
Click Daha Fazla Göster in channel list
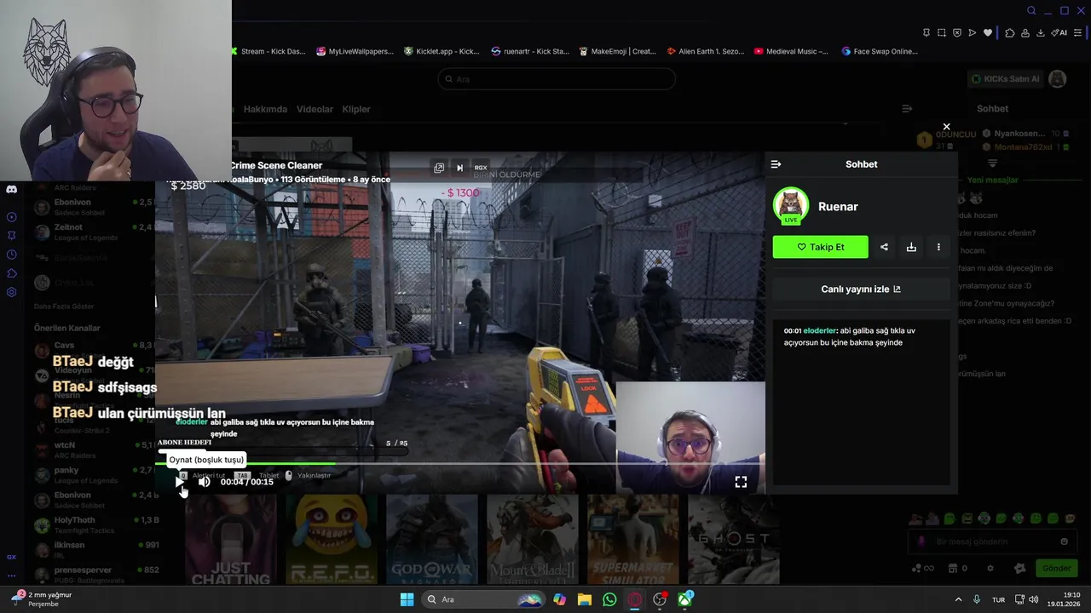coord(64,306)
